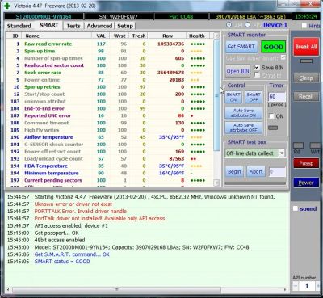Click the green GOOD status indicator
Viewport: 323px width, 298px height.
pyautogui.click(x=273, y=47)
